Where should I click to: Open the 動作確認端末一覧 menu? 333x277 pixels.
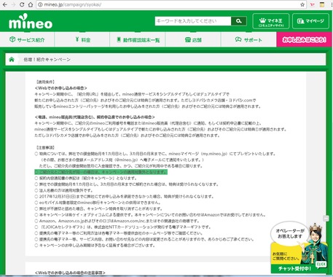(138, 39)
